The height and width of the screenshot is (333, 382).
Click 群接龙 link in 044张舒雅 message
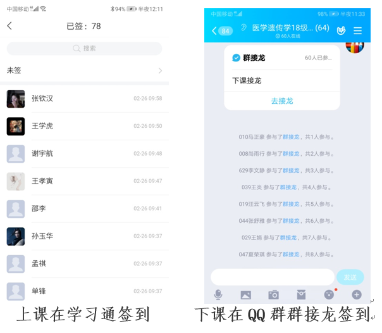(x=291, y=221)
